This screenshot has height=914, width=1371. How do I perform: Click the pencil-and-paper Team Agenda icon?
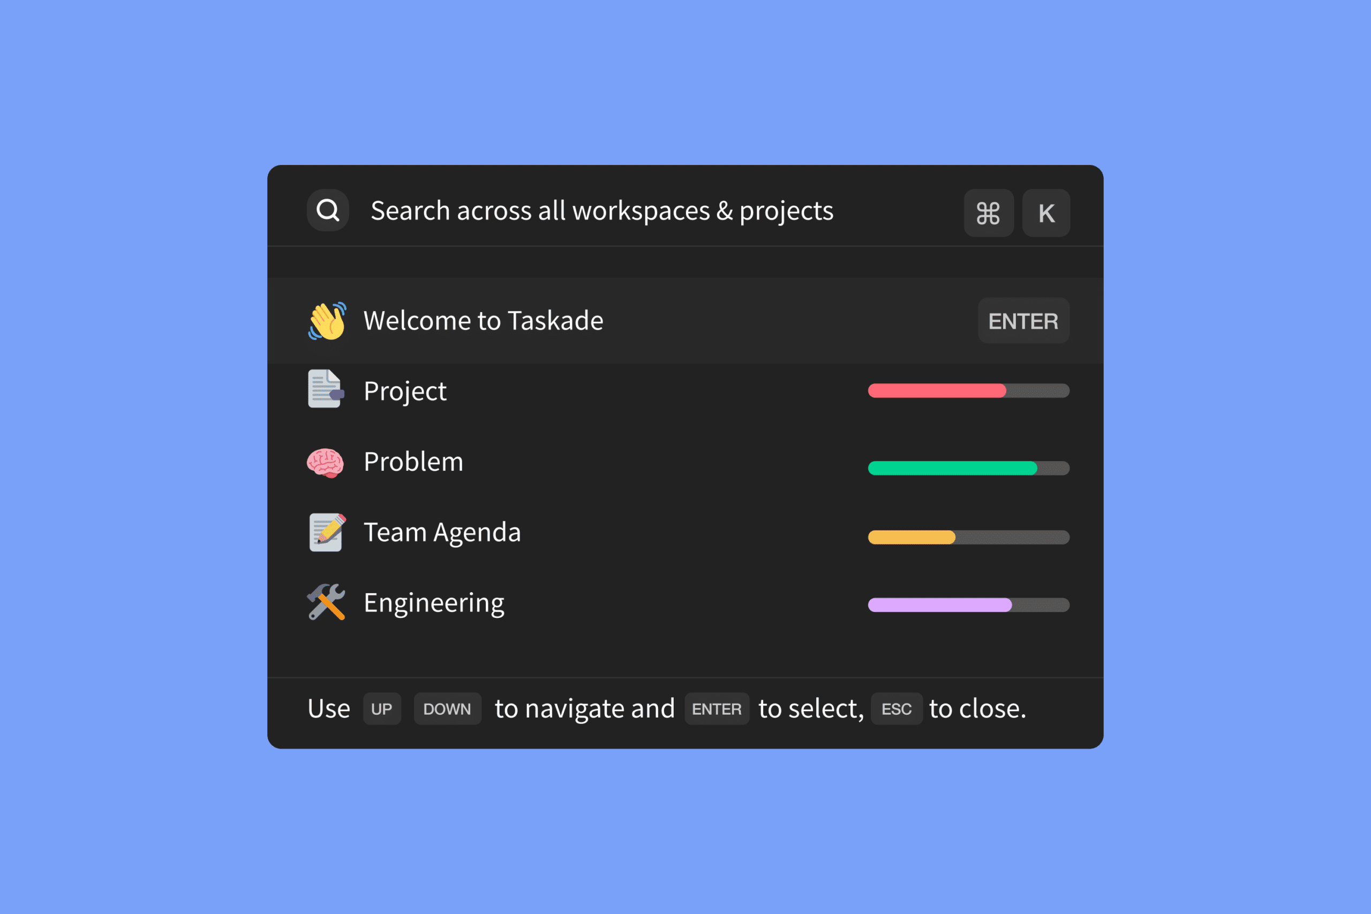(327, 532)
